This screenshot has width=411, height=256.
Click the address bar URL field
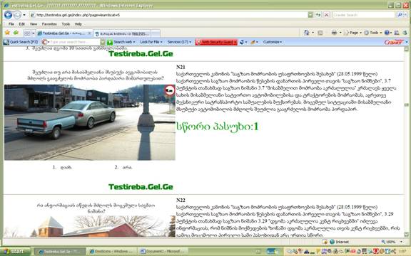168,15
